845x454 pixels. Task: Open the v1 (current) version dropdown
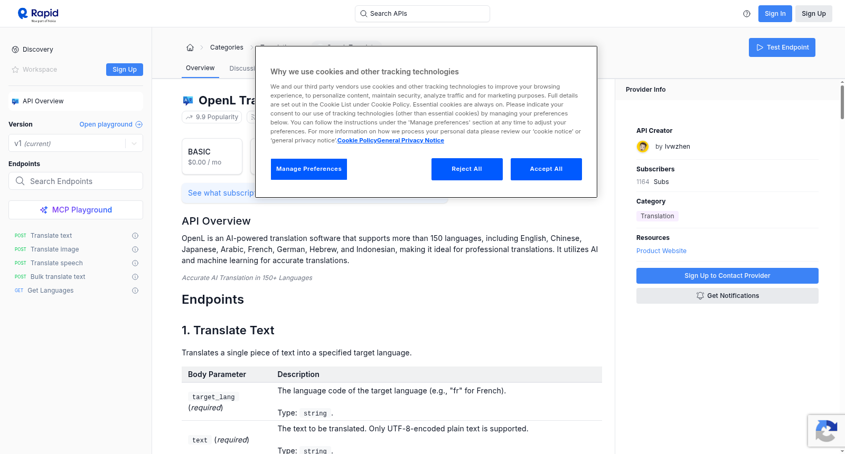tap(76, 143)
